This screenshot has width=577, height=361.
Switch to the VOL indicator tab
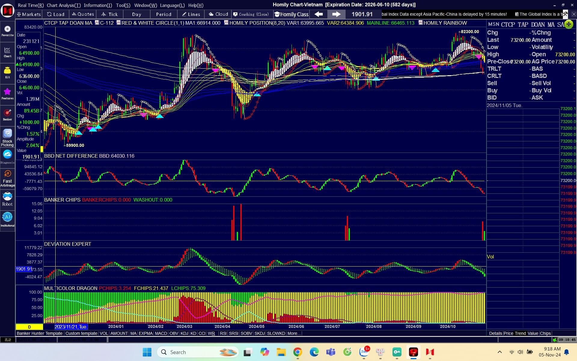(x=104, y=333)
